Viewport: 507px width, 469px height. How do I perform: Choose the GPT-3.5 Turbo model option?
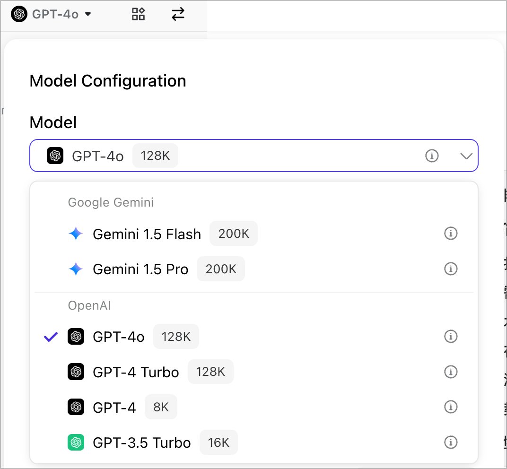142,443
